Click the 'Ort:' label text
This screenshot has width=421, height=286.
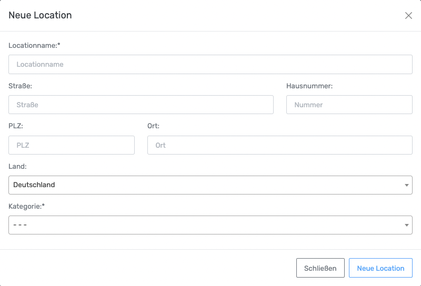pyautogui.click(x=153, y=126)
